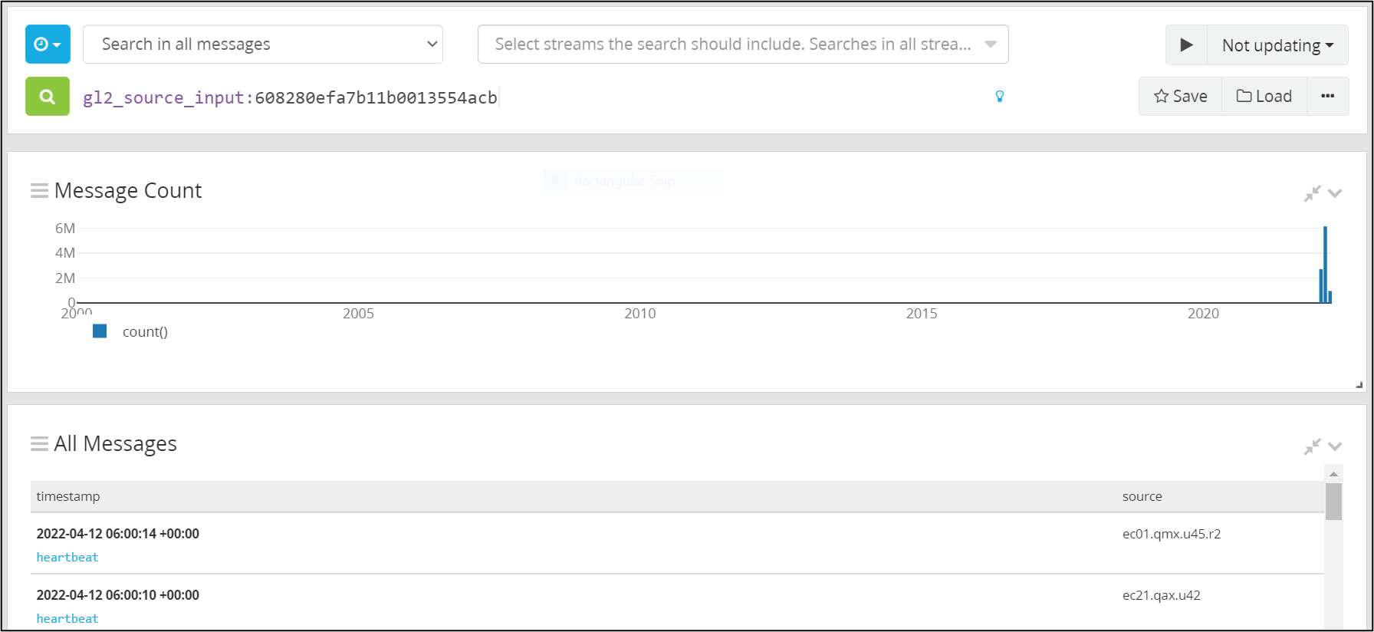The width and height of the screenshot is (1374, 632).
Task: Click the focus arrows icon on Message Count
Action: [x=1313, y=193]
